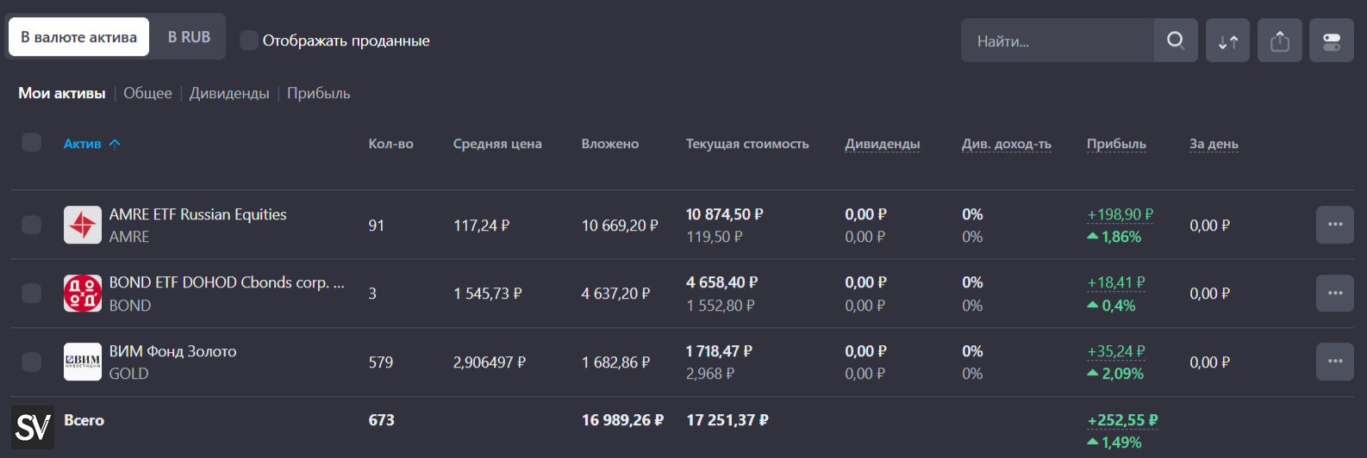Switch currency to В RUB
Screen dimensions: 1367x458
[189, 37]
